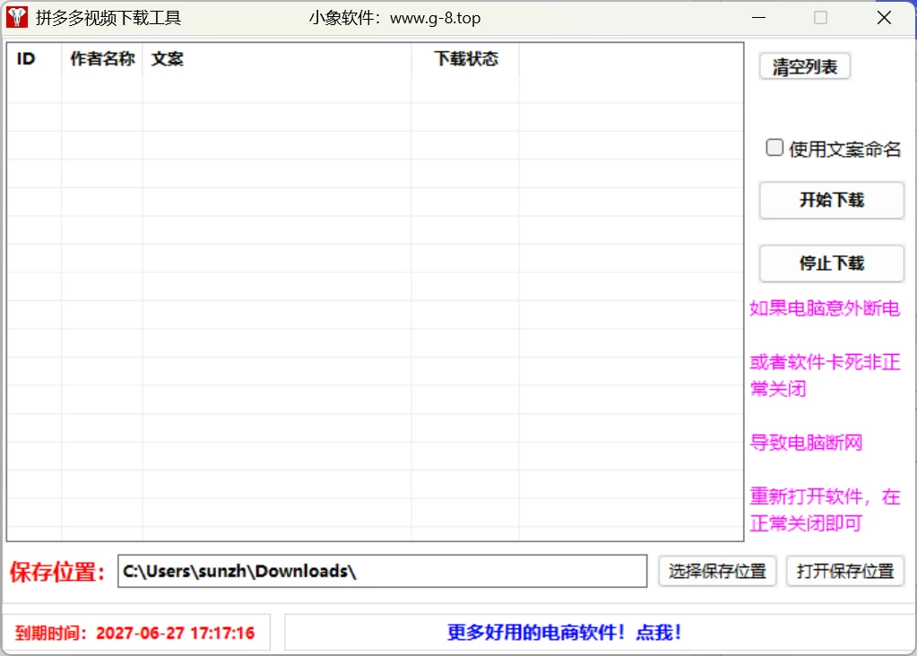
Task: Click 停止下载 to stop downloading
Action: coord(832,263)
